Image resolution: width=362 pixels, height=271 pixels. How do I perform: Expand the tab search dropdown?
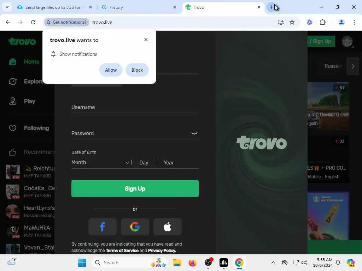(7, 7)
